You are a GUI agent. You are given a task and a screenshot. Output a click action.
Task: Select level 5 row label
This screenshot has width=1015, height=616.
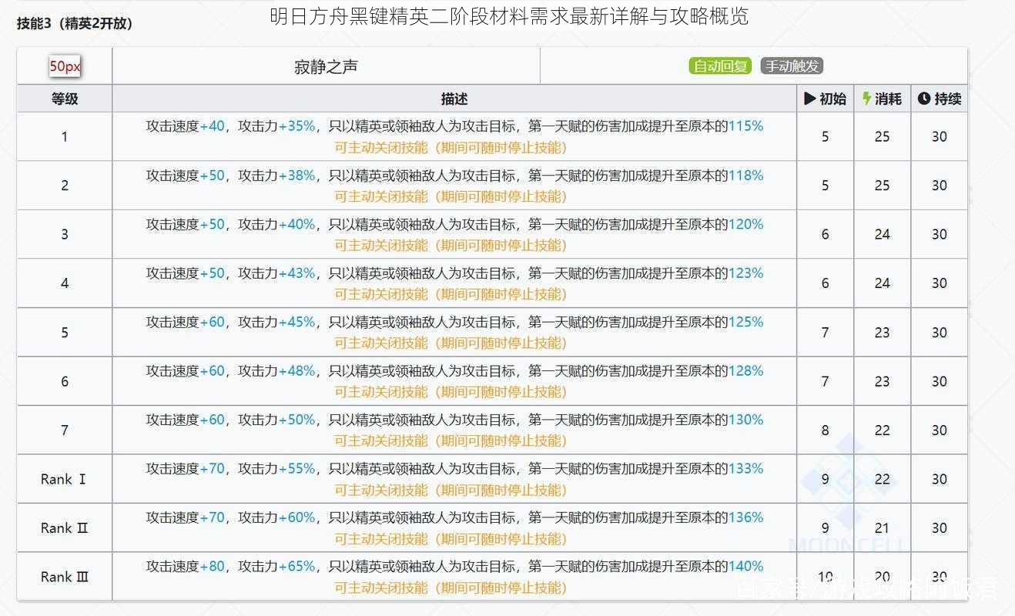click(x=65, y=333)
